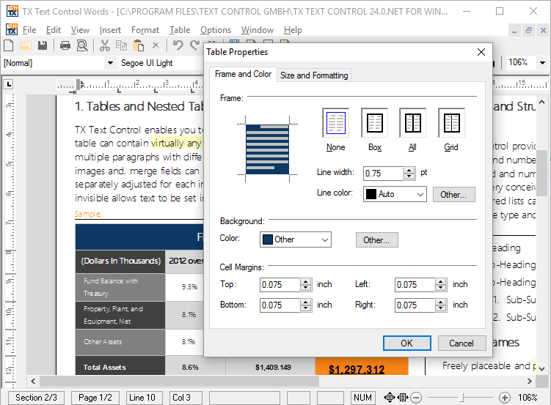Click the New document icon
Screen dimensions: 551x405
click(x=10, y=45)
